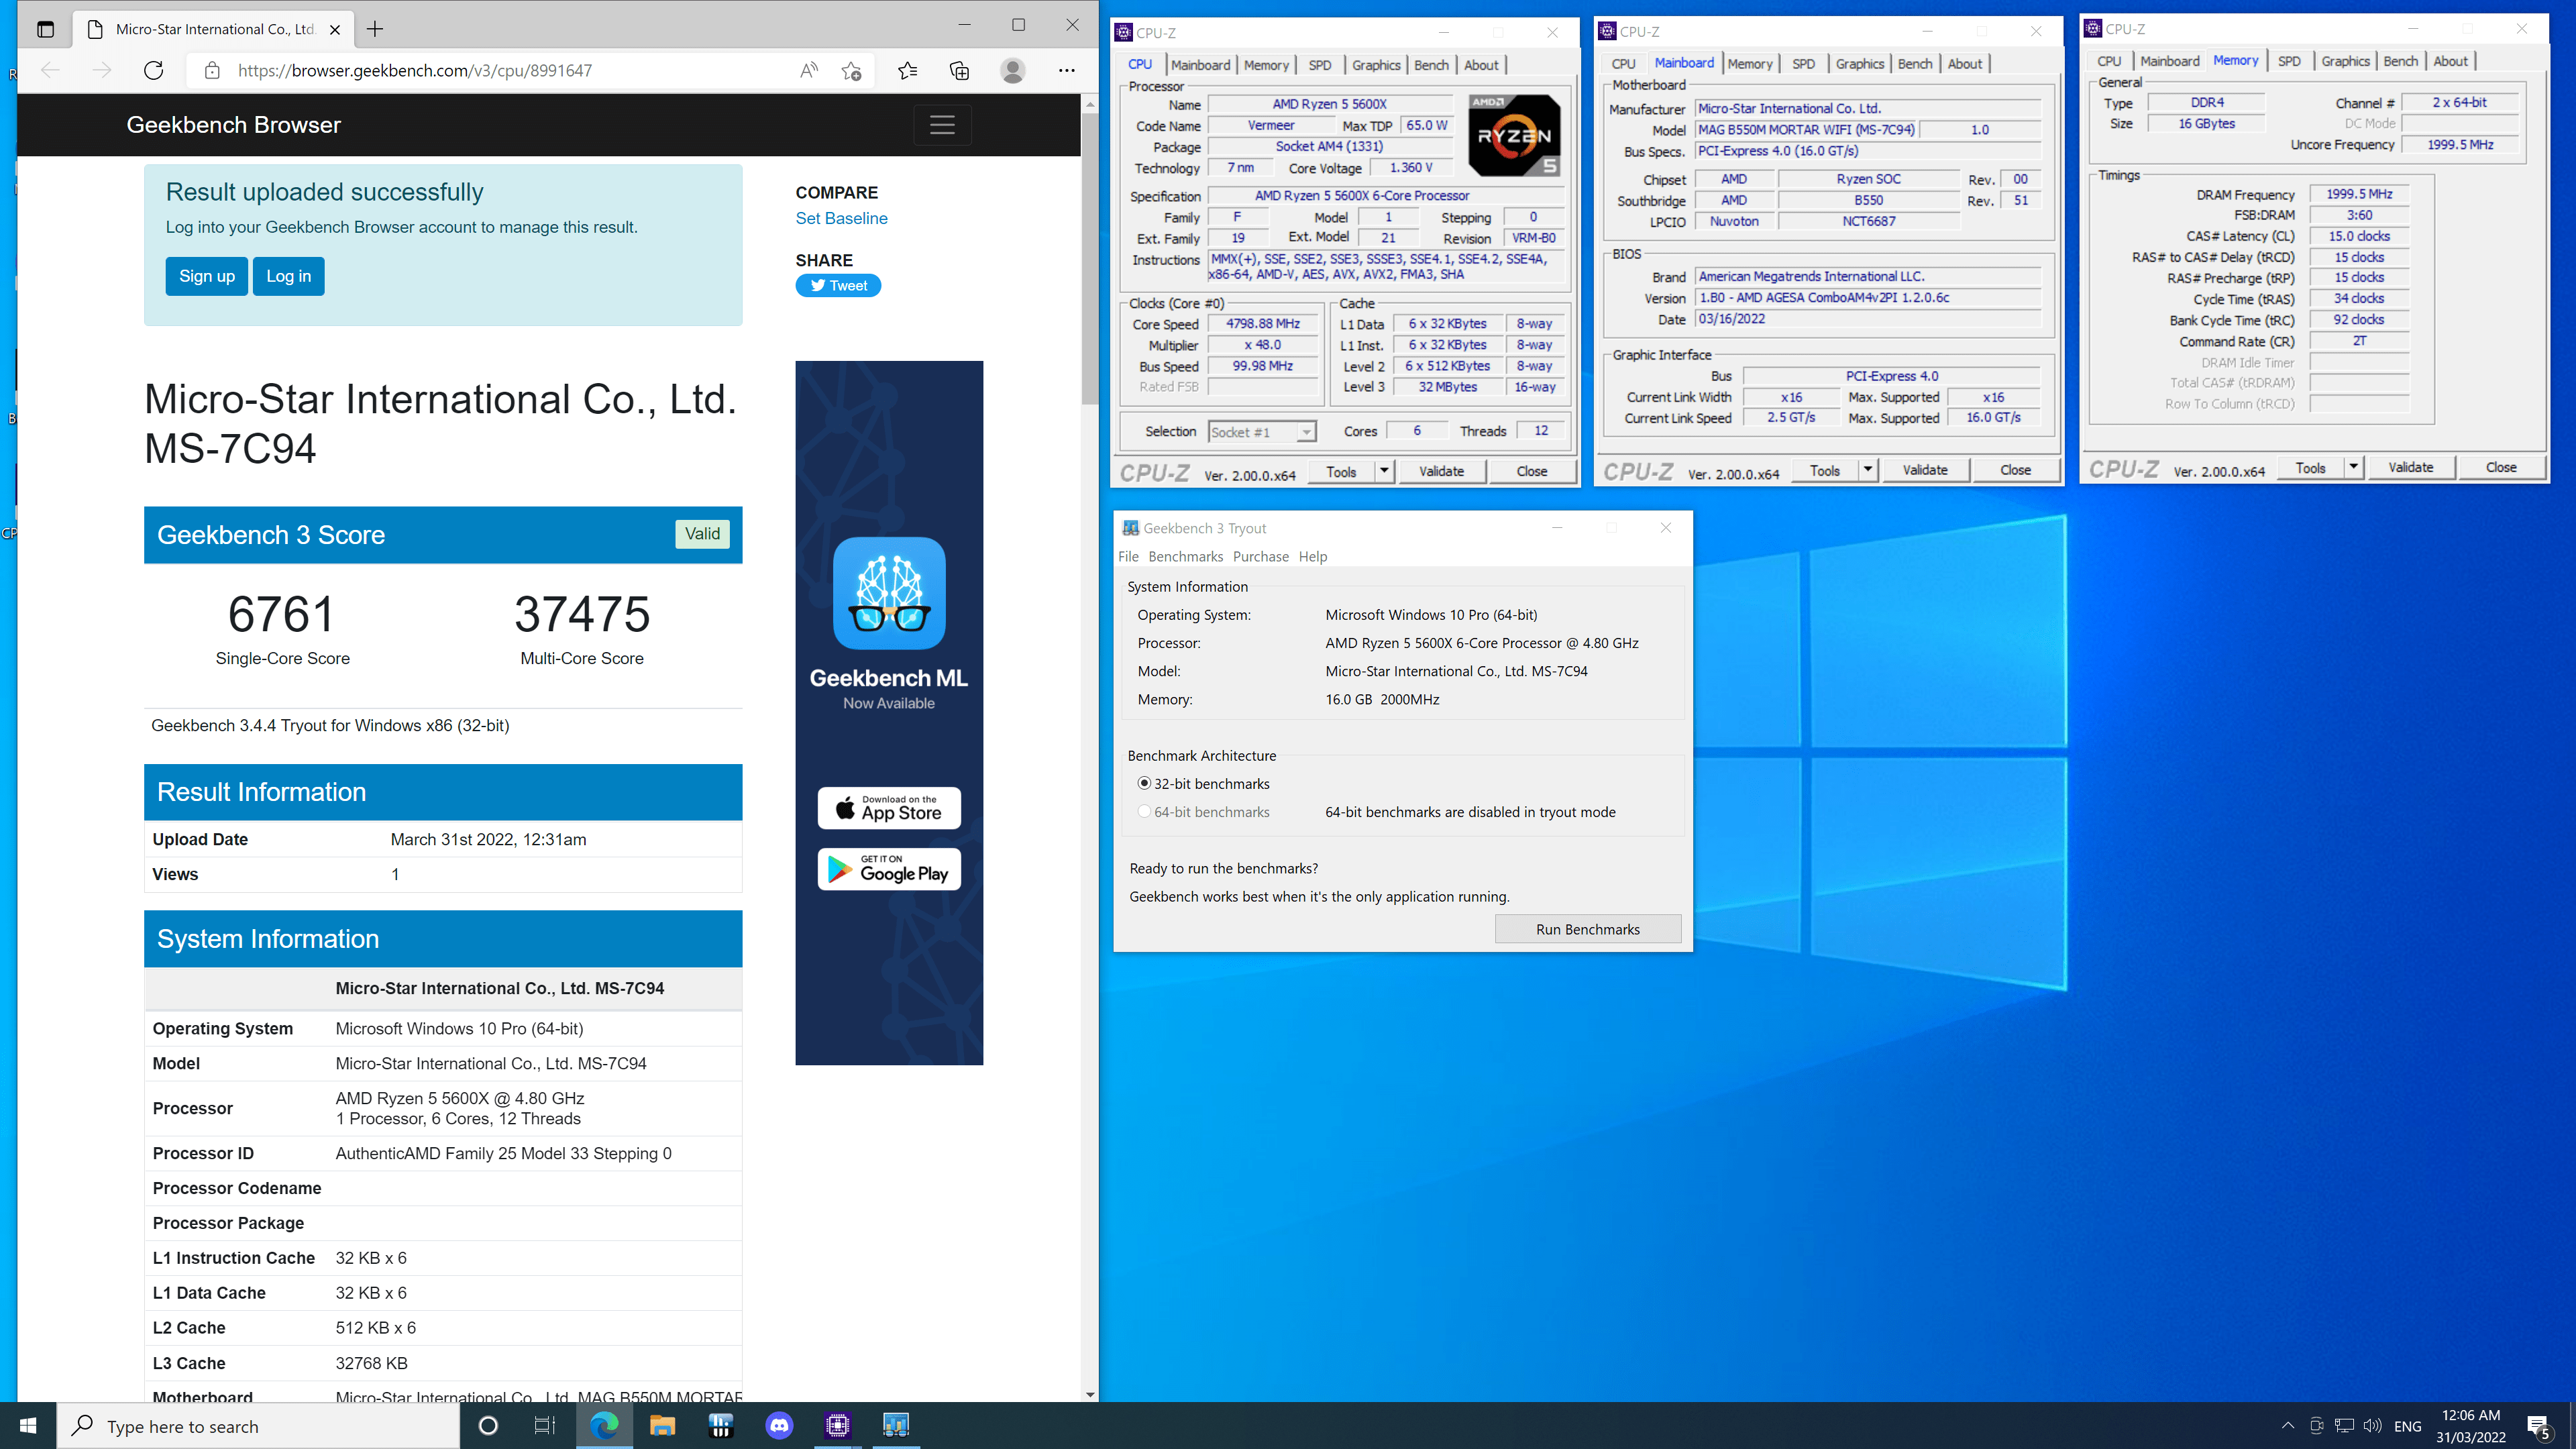The width and height of the screenshot is (2576, 1449).
Task: Open the Memory tab in first CPU-Z
Action: 1266,65
